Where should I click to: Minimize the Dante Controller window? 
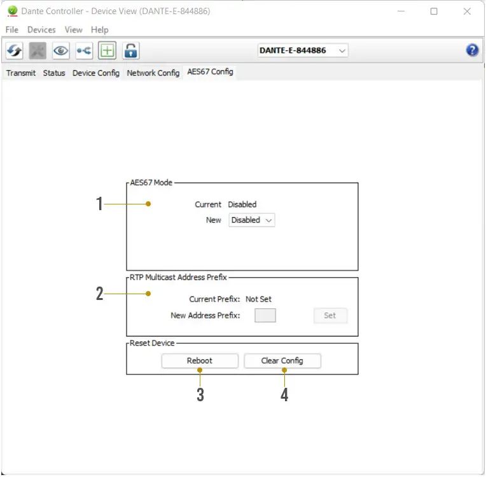tap(401, 11)
